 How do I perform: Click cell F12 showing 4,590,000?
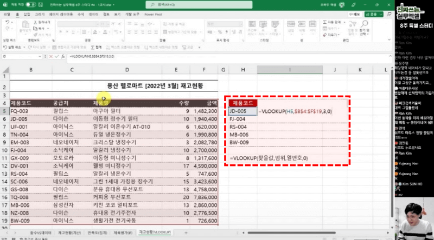pos(204,166)
